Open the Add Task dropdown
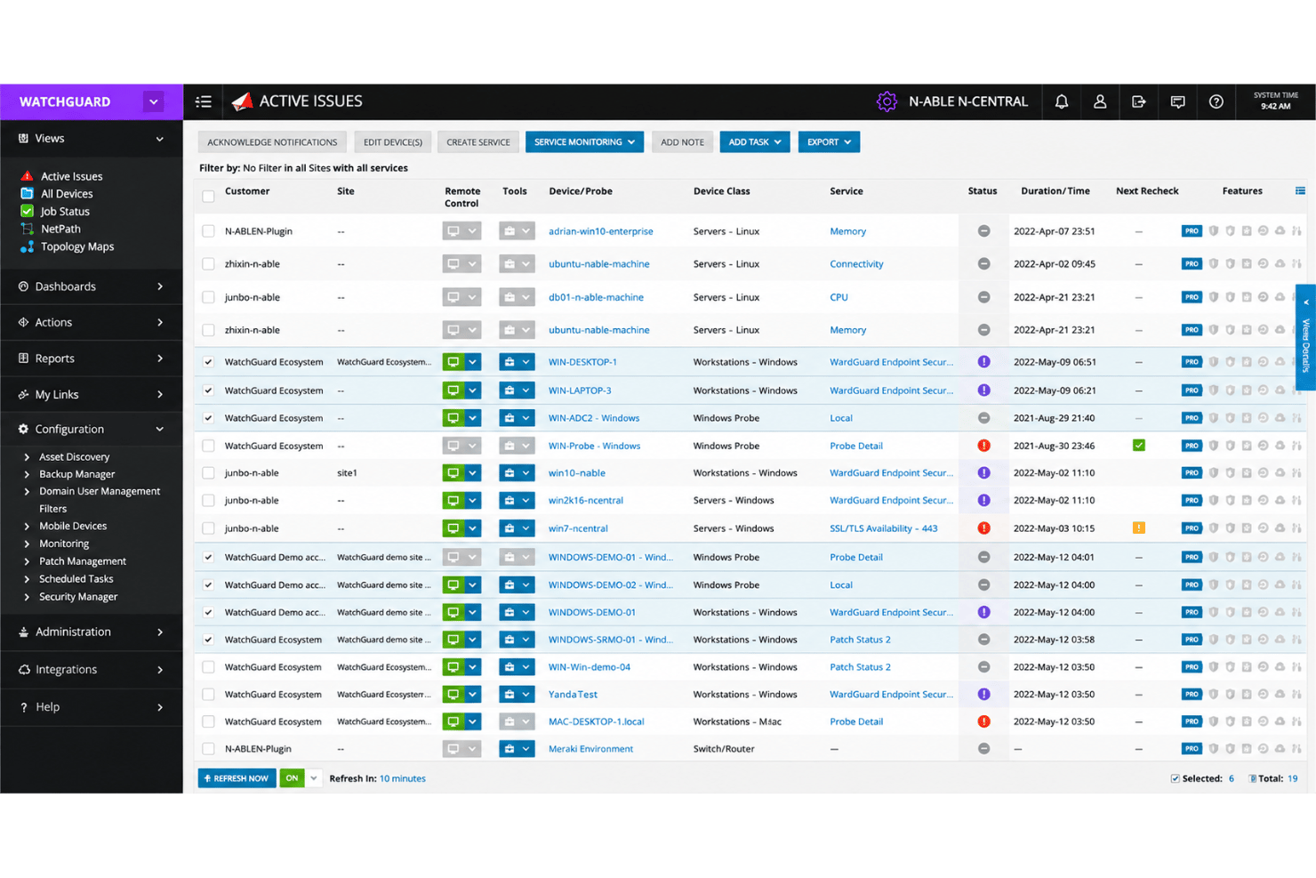 tap(754, 142)
